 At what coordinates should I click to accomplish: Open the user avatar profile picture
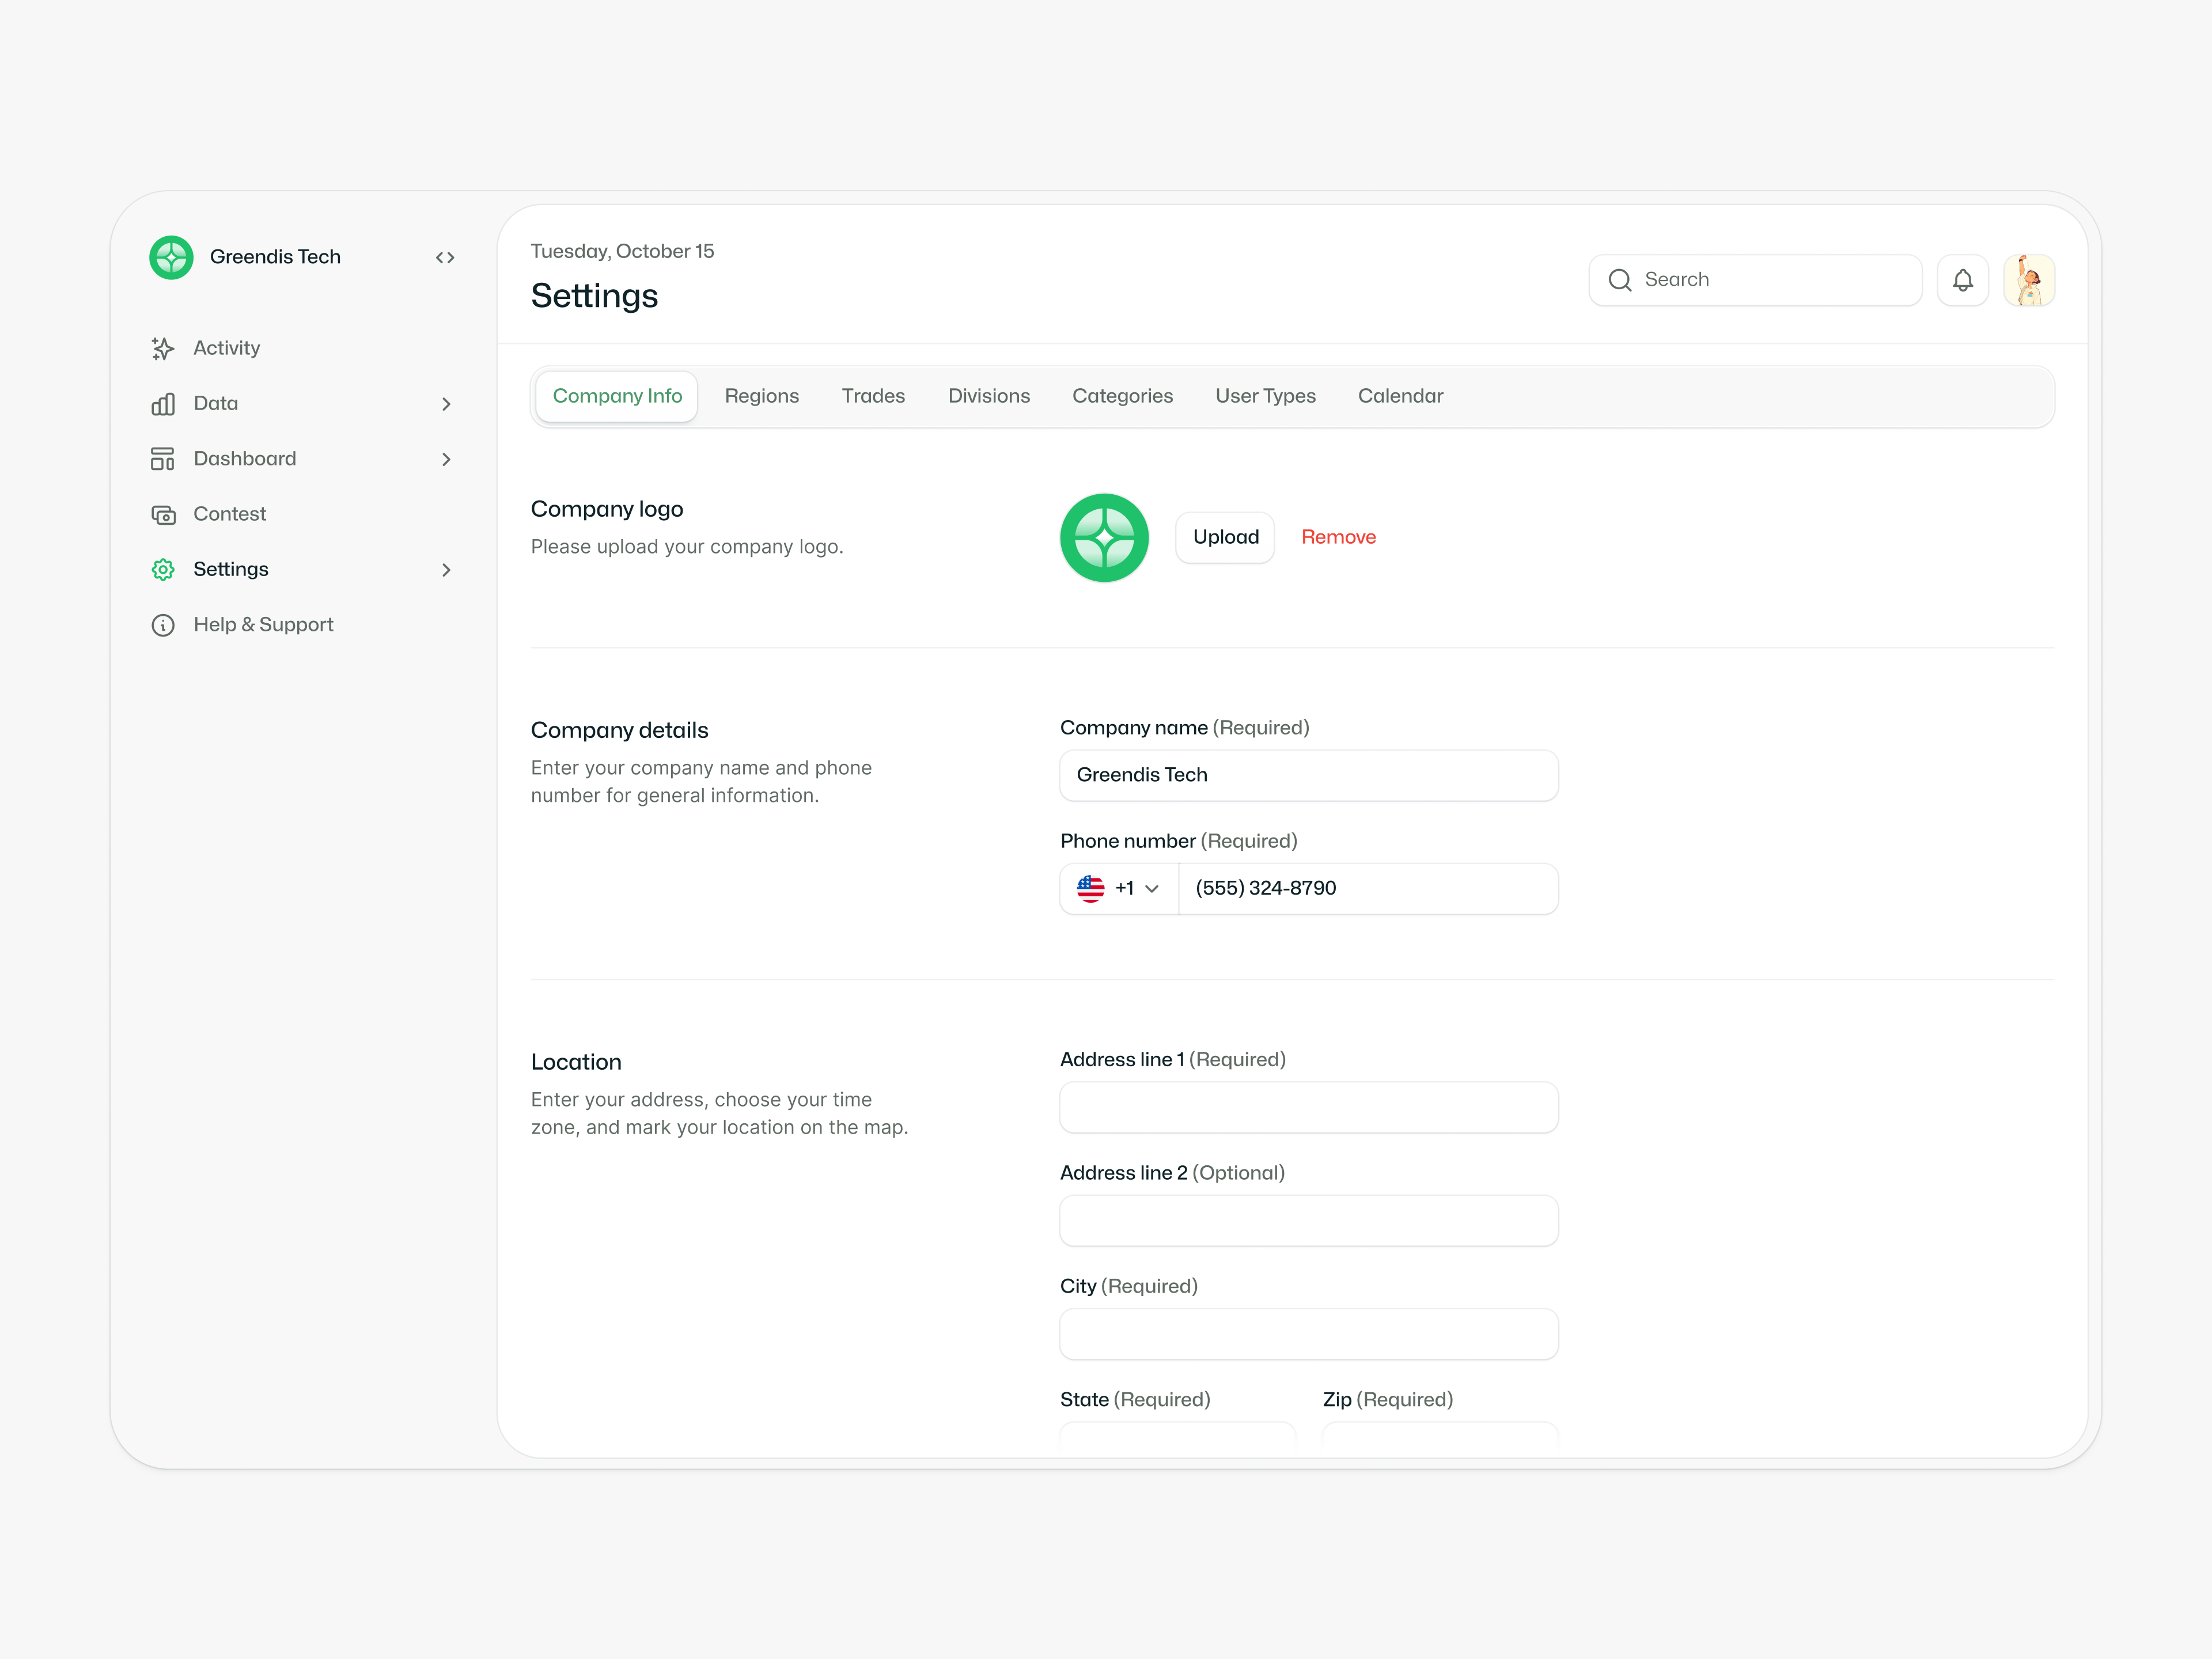point(2028,280)
